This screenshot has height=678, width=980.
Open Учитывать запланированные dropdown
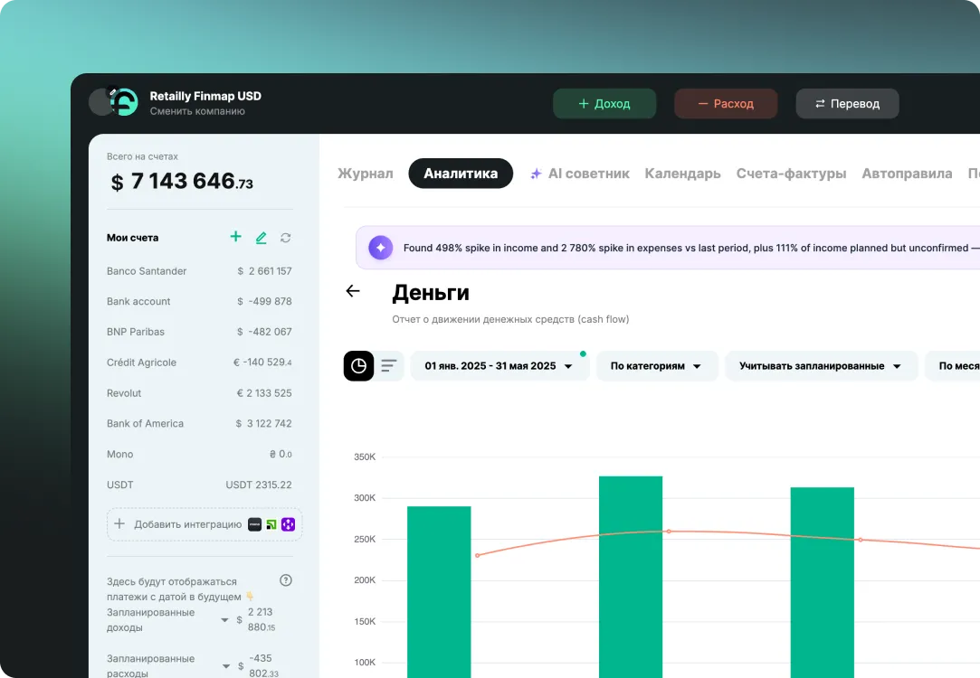pos(821,366)
